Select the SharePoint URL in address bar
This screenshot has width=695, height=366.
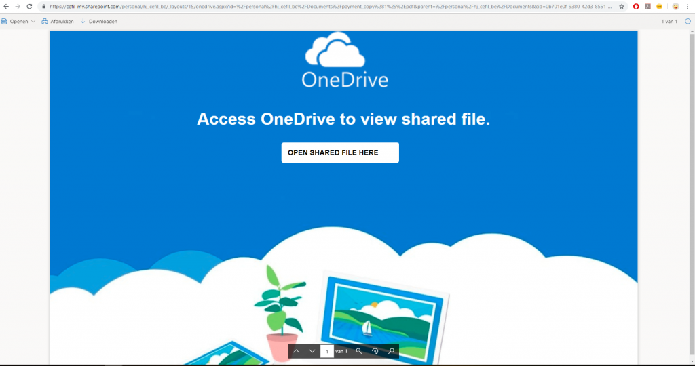point(331,7)
